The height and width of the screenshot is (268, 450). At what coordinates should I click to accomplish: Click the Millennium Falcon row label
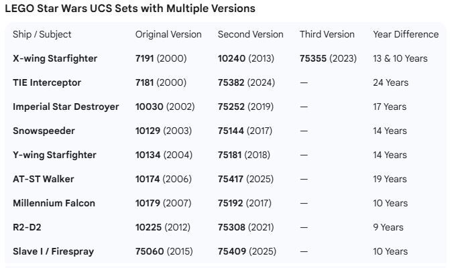coord(54,203)
